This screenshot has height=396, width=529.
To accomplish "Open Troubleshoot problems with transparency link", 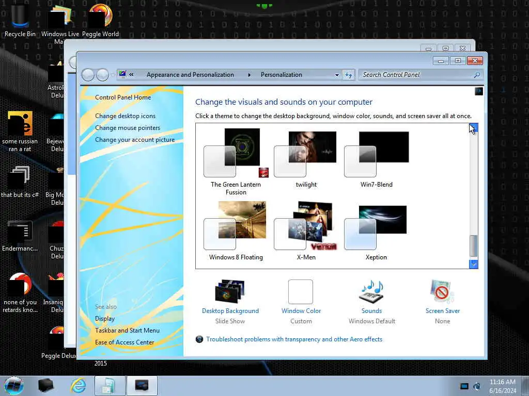I will 294,339.
